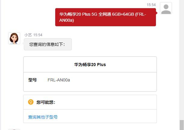Click the scrollbar track above the thumb
Viewport: 184px width, 130px height.
pos(182,61)
